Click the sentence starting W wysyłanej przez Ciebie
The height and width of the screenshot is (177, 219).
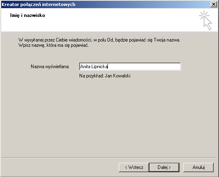coord(99,40)
